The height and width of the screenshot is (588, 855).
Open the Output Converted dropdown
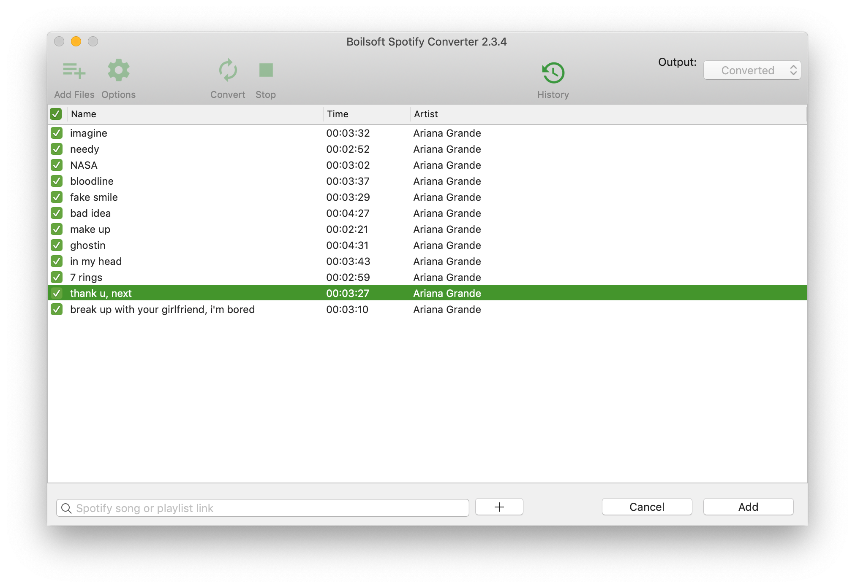[x=752, y=70]
